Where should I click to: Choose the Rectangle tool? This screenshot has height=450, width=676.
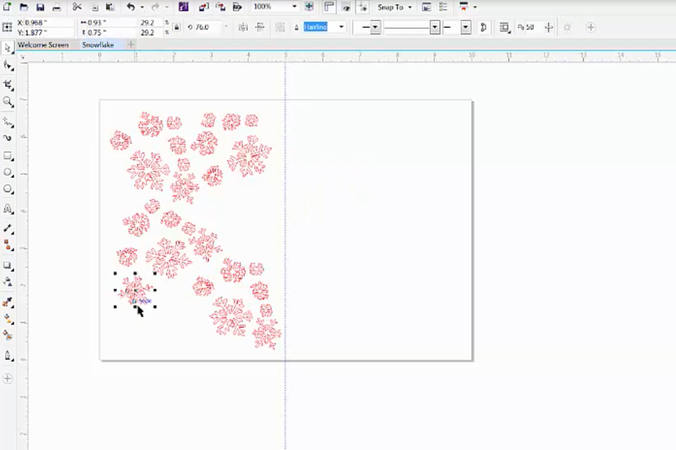pyautogui.click(x=8, y=156)
